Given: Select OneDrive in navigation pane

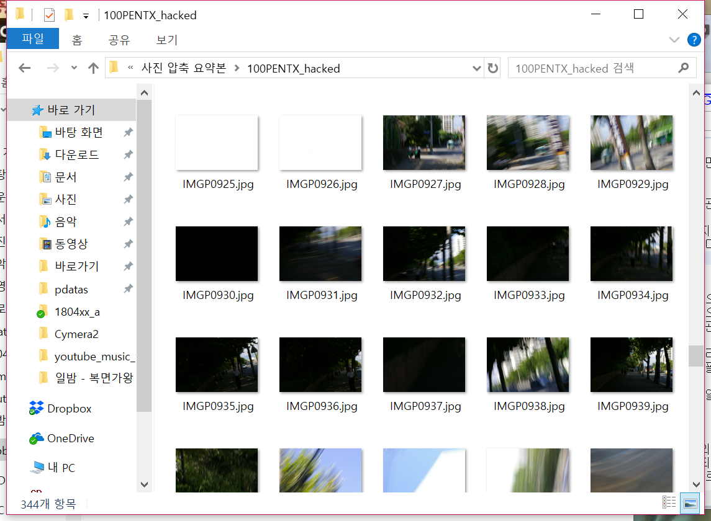Looking at the screenshot, I should [x=71, y=438].
